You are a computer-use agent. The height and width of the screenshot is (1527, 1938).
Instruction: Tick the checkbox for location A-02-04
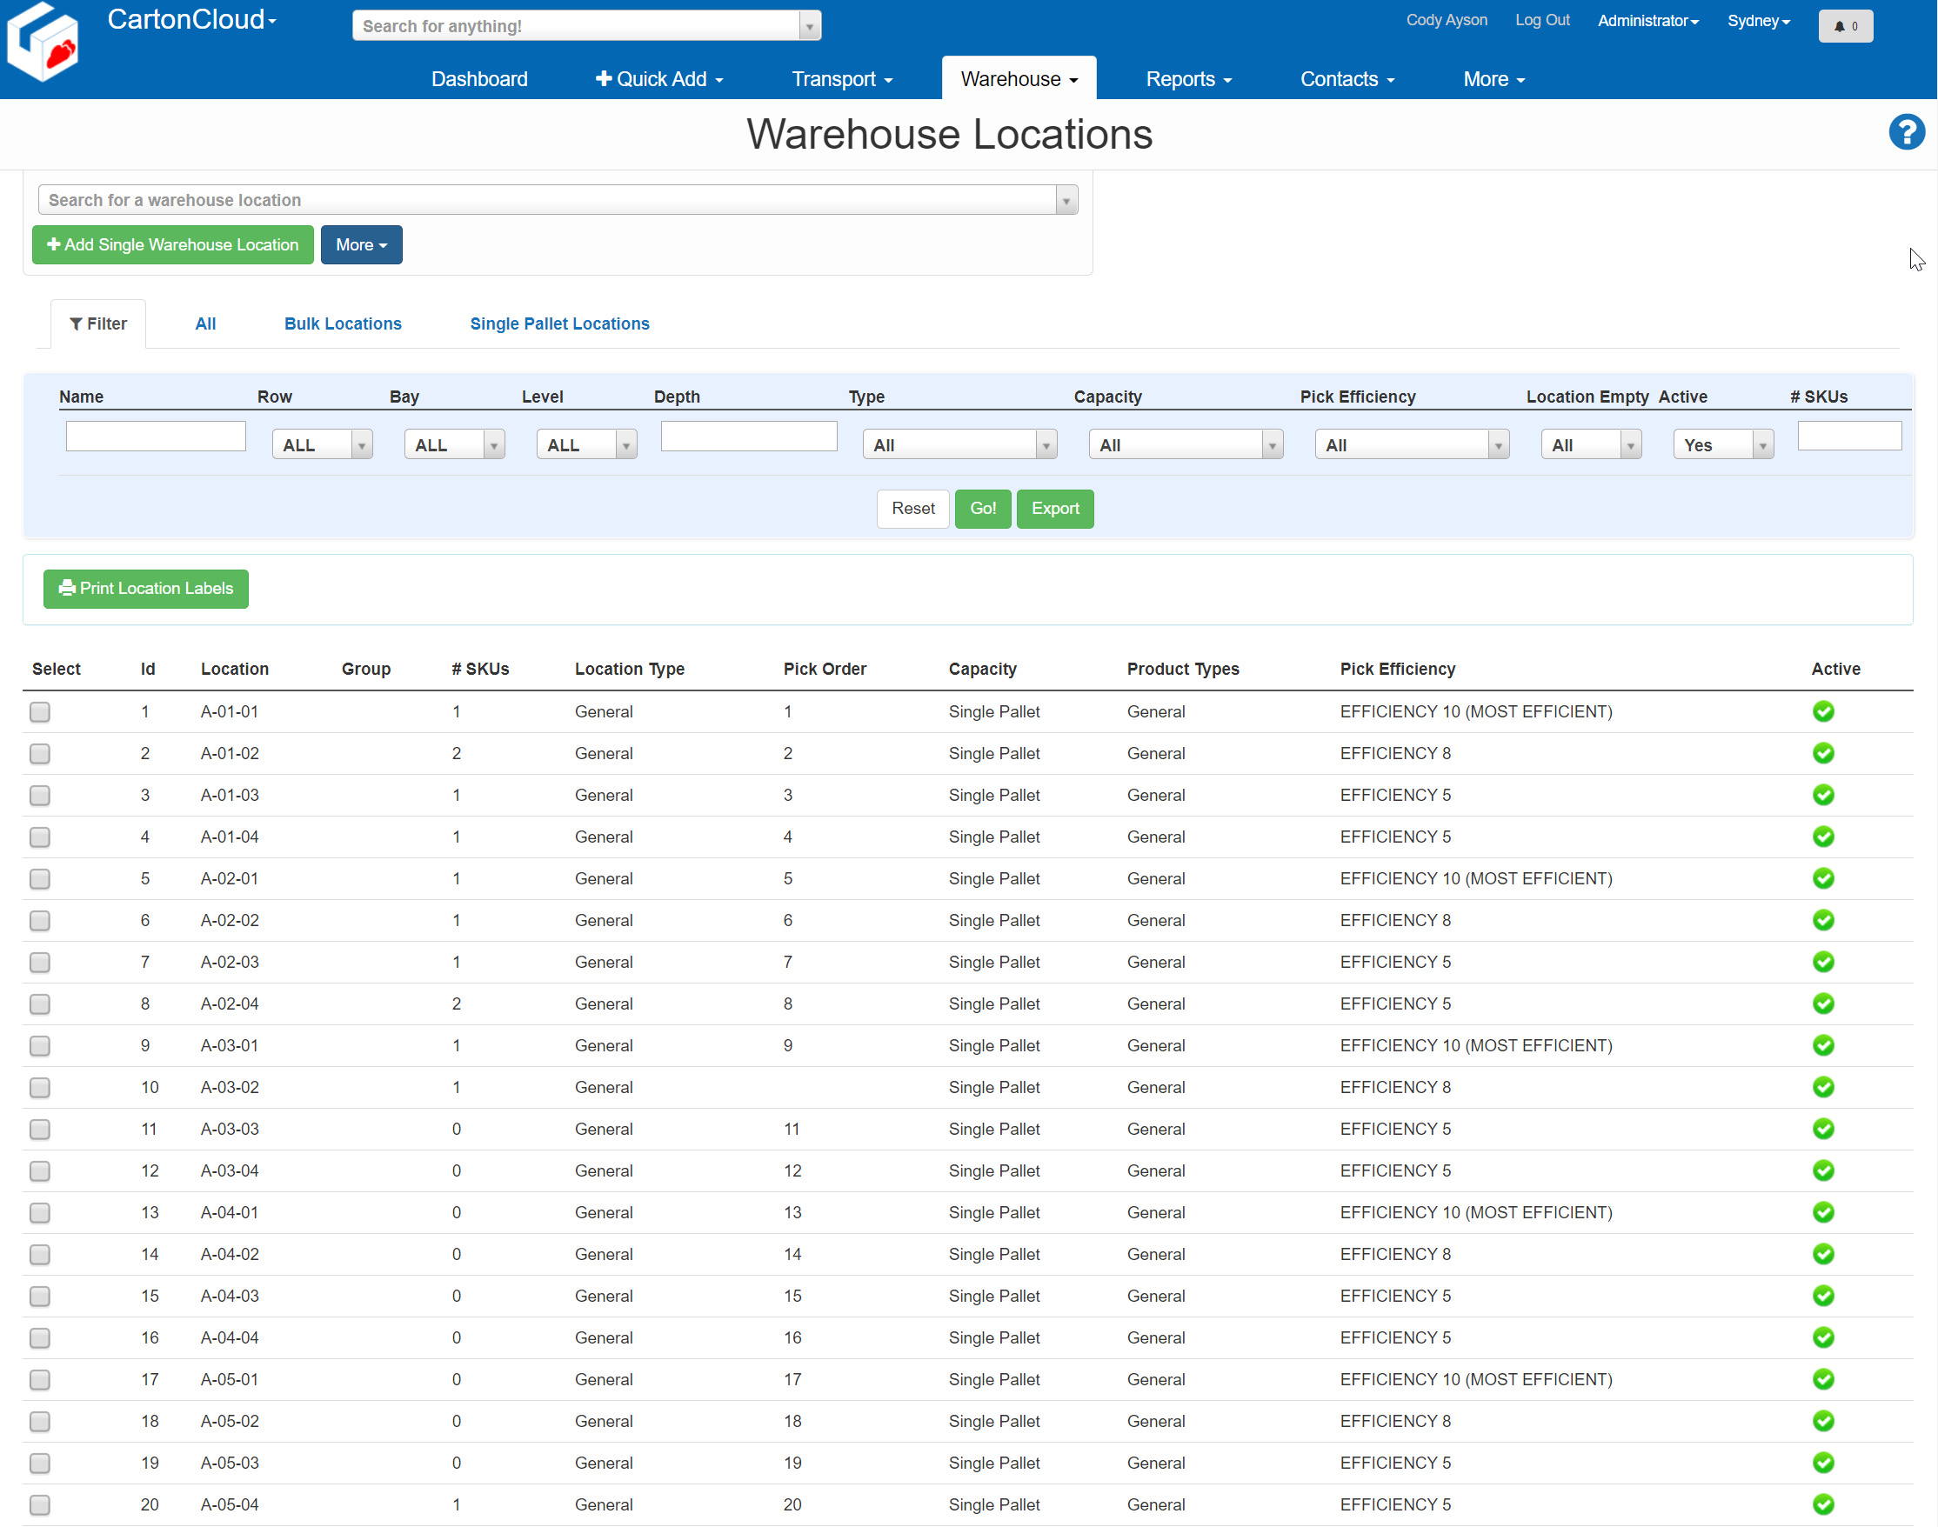coord(39,1004)
